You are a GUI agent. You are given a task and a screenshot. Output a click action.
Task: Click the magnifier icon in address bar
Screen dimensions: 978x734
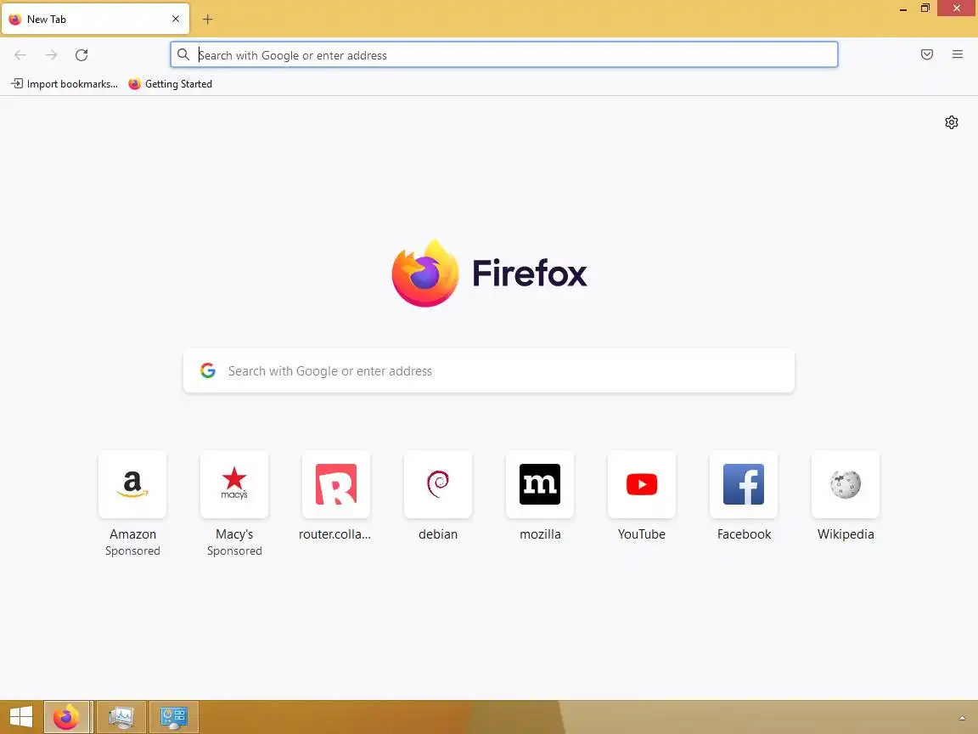coord(183,55)
